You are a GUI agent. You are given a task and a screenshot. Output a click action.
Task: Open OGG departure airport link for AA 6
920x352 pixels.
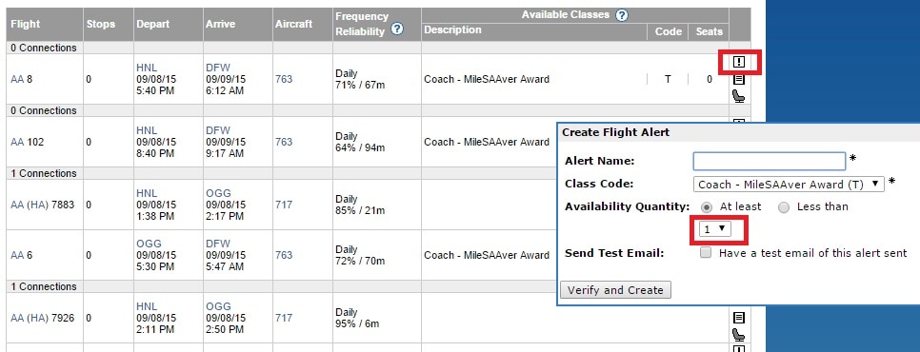(x=149, y=244)
